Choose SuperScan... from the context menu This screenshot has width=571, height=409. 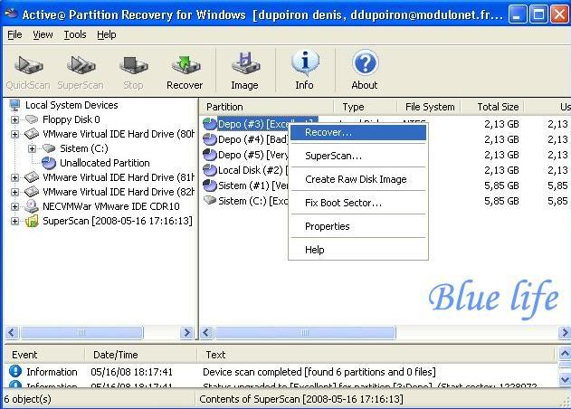coord(358,156)
